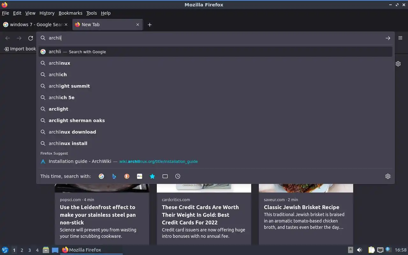Open the Tools menu
The image size is (408, 255).
(x=91, y=13)
